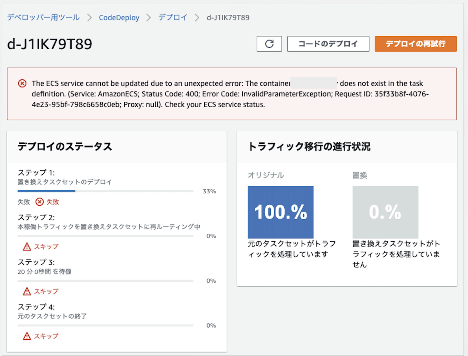Click スキップ text under Step 4
The width and height of the screenshot is (468, 356).
tap(46, 336)
